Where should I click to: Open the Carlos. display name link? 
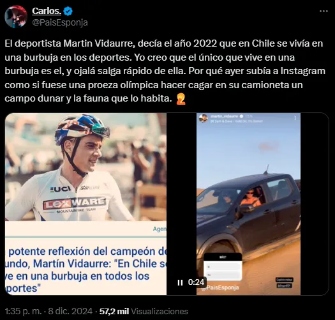[x=47, y=11]
